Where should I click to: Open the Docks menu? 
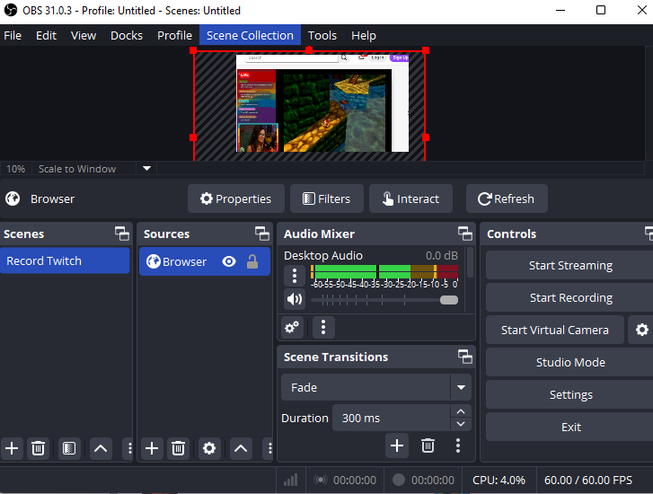[x=127, y=35]
